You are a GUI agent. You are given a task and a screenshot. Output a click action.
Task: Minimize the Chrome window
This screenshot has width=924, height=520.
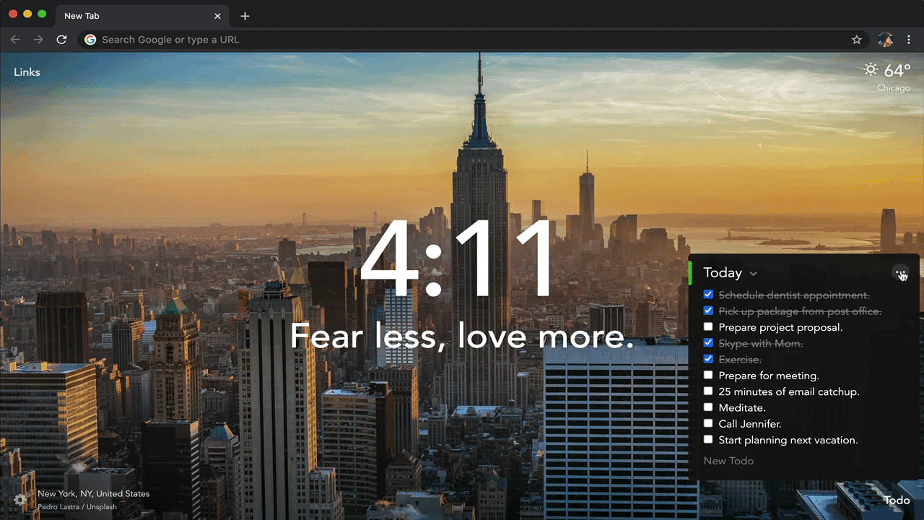coord(27,14)
